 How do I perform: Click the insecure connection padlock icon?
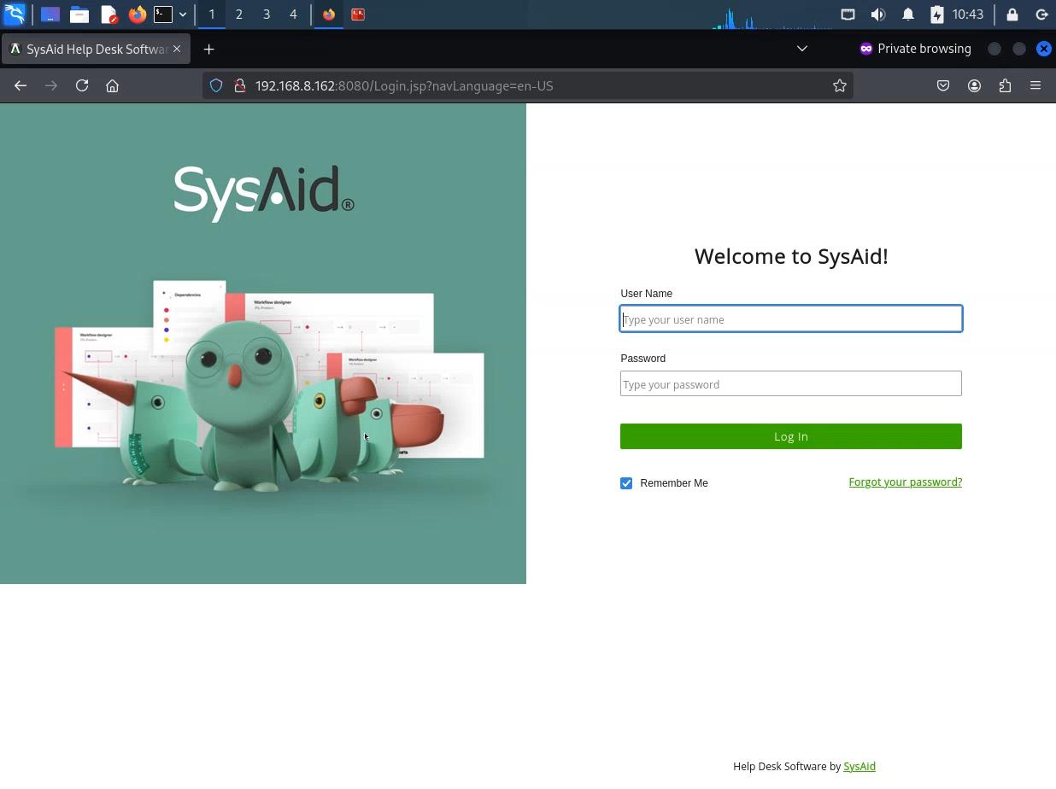point(240,85)
